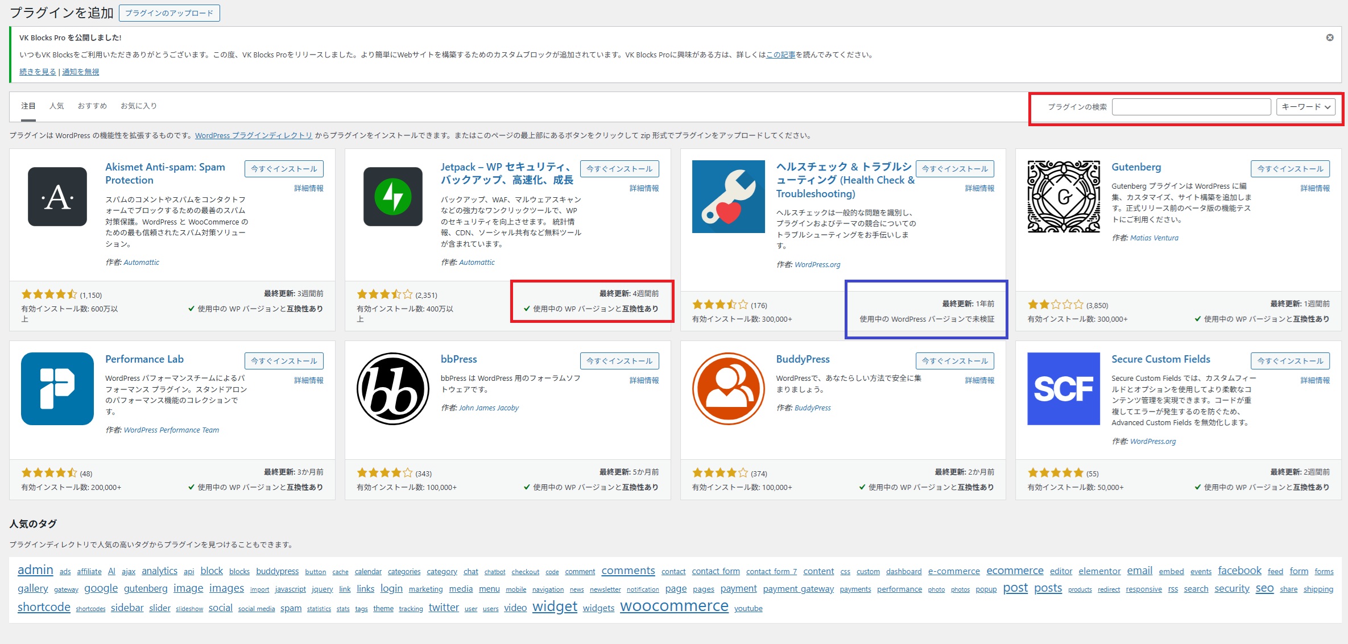Dismiss the VK Blocks Pro notice
Viewport: 1348px width, 644px height.
[1330, 38]
